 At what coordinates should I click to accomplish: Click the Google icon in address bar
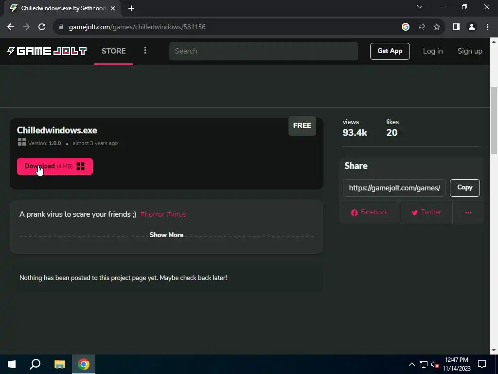(x=405, y=27)
